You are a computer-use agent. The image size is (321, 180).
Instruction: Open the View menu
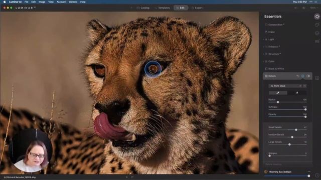[51, 2]
